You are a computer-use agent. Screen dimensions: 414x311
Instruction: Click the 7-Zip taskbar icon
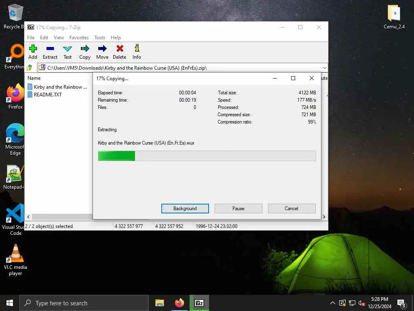(x=199, y=303)
